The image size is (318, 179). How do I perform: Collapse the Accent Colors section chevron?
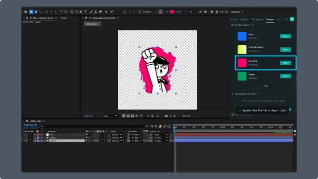292,25
